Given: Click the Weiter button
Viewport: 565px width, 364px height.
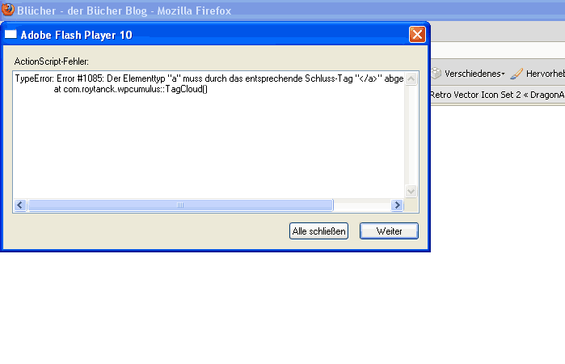Looking at the screenshot, I should pyautogui.click(x=389, y=231).
